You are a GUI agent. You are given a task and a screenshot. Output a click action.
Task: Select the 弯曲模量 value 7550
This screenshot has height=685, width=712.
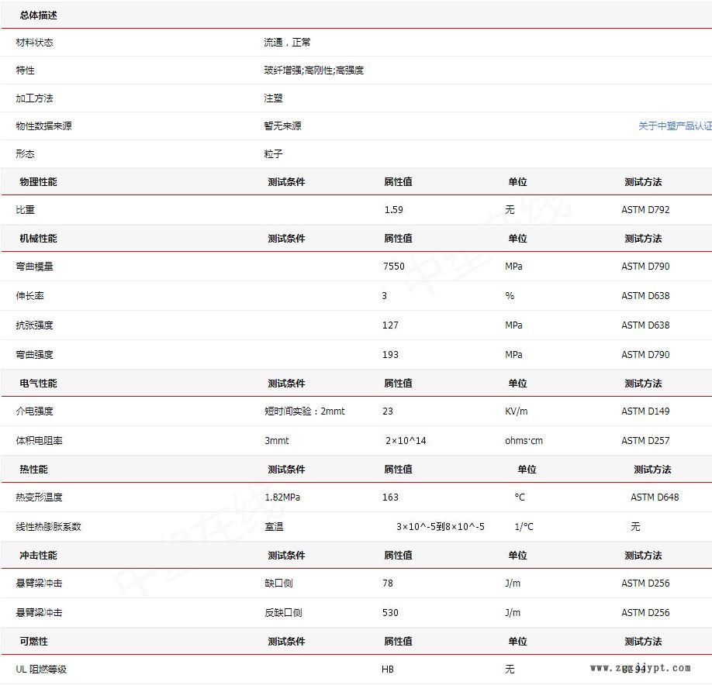click(393, 267)
